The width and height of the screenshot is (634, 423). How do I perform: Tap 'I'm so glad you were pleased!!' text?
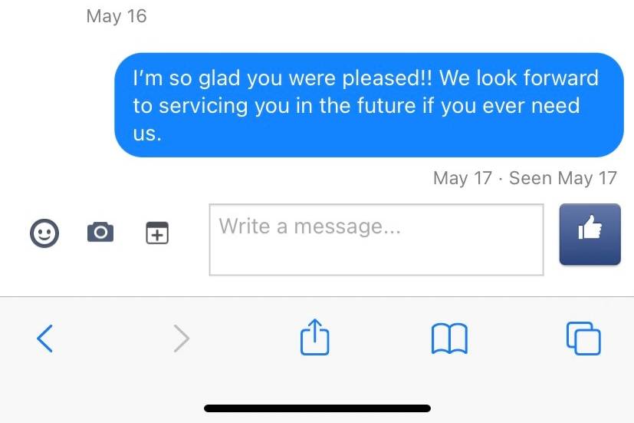pyautogui.click(x=283, y=78)
